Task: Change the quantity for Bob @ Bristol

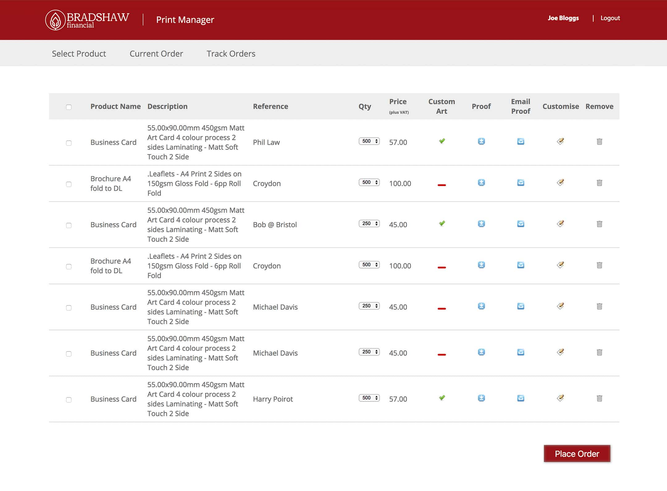Action: click(369, 223)
